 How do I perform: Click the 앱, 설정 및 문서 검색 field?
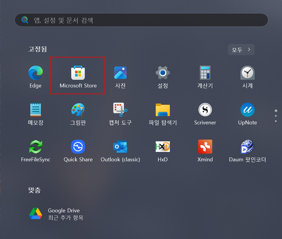pyautogui.click(x=141, y=20)
